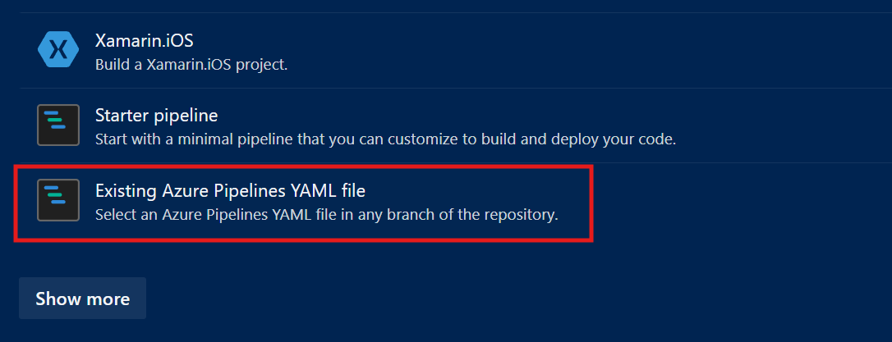Click the Existing Azure Pipelines YAML file icon
892x342 pixels.
click(57, 199)
